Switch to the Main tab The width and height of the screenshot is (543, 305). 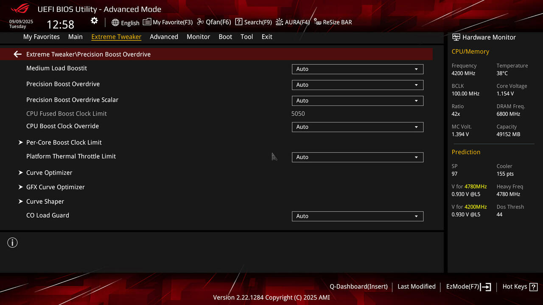76,37
